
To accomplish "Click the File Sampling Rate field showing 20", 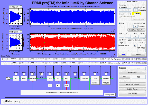I will (x=135, y=26).
